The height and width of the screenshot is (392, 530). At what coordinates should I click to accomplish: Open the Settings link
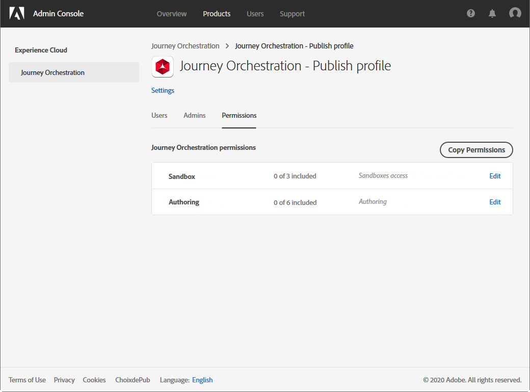[x=163, y=90]
